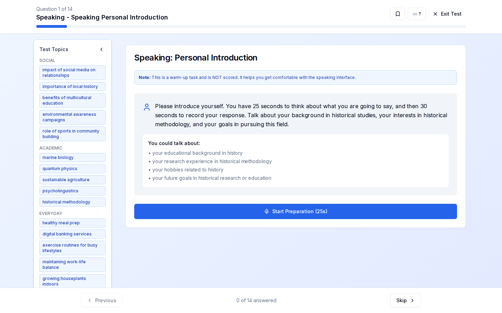This screenshot has width=502, height=313.
Task: Collapse the Test Topics panel
Action: pyautogui.click(x=101, y=49)
